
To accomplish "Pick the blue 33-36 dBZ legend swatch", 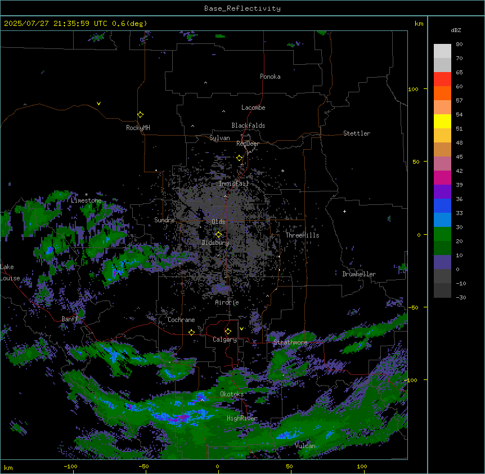I will click(x=442, y=205).
